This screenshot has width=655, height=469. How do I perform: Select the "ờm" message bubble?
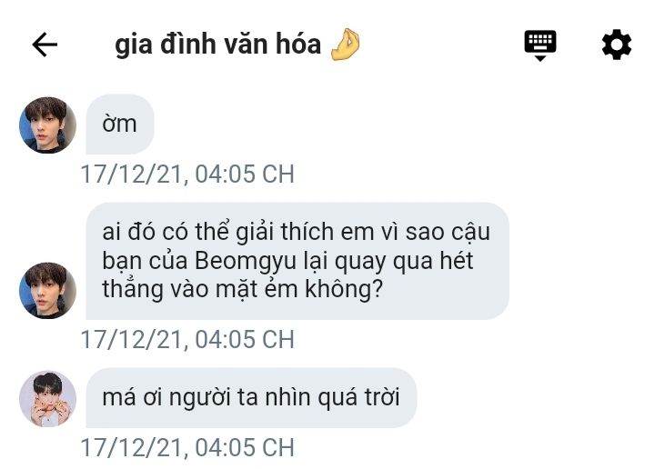(120, 125)
